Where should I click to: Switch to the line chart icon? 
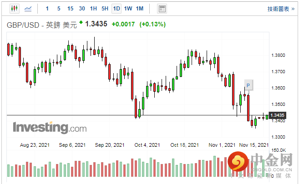[28, 9]
